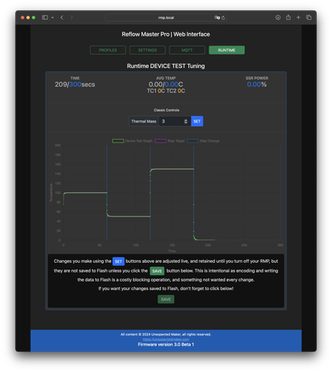Open Safari downloads icon
This screenshot has height=372, width=332.
(278, 17)
